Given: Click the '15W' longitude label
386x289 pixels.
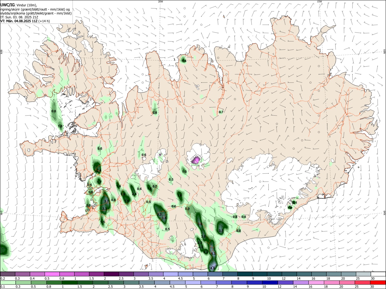Looking at the screenshot, I should (x=319, y=2).
